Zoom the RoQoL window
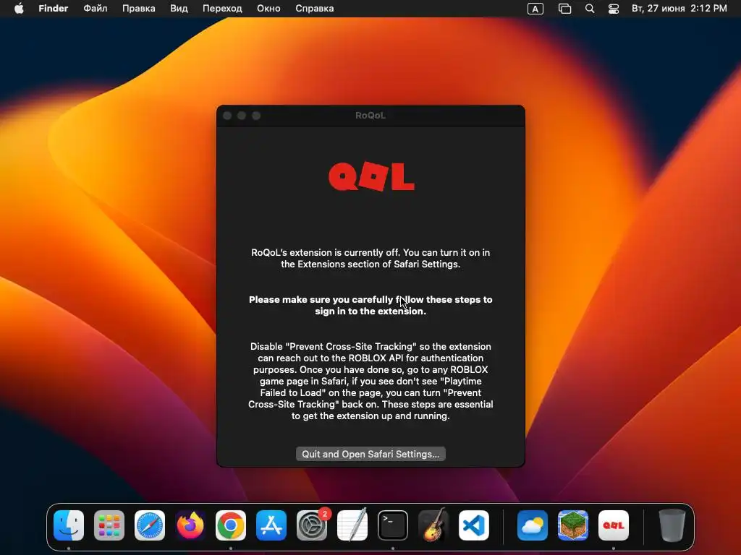Image resolution: width=741 pixels, height=555 pixels. 256,116
